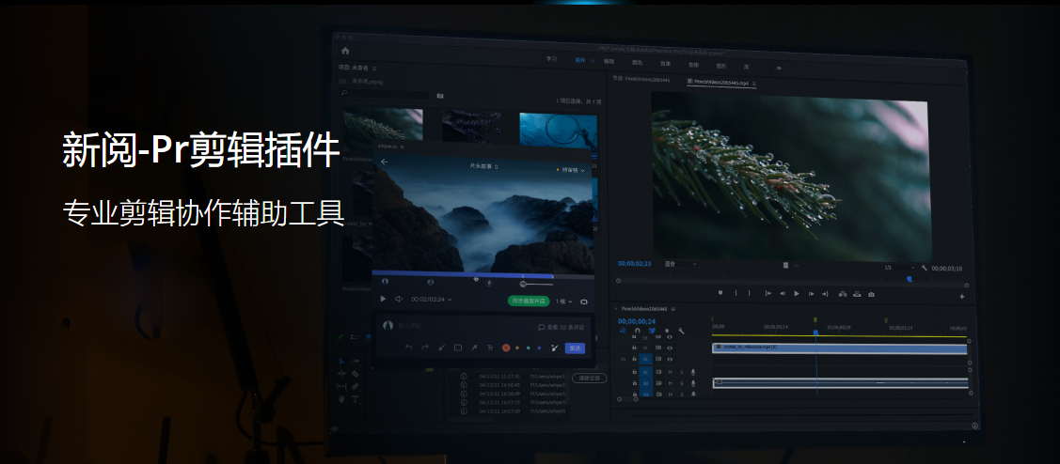The height and width of the screenshot is (464, 1060).
Task: Toggle Snap magnet in timeline
Action: 638,331
